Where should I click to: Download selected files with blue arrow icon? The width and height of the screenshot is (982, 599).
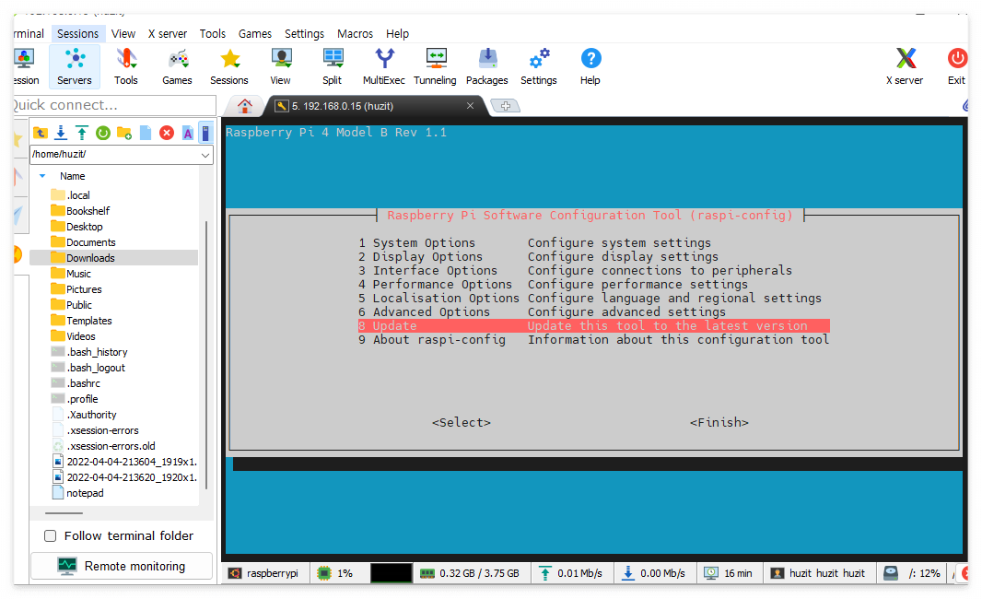[61, 133]
